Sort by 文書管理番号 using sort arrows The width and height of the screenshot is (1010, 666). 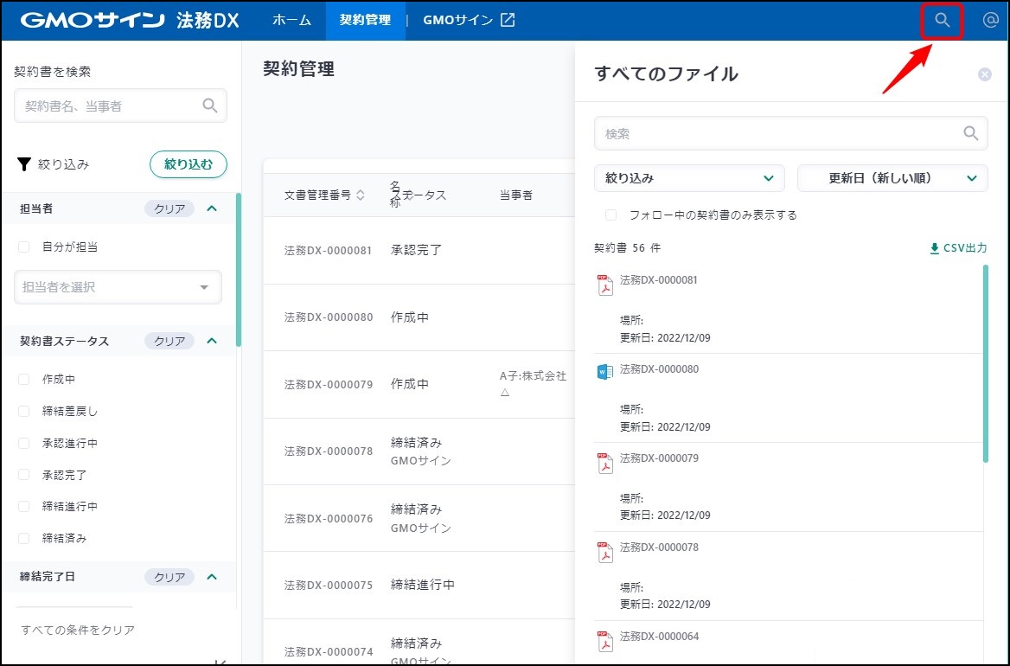[x=361, y=195]
